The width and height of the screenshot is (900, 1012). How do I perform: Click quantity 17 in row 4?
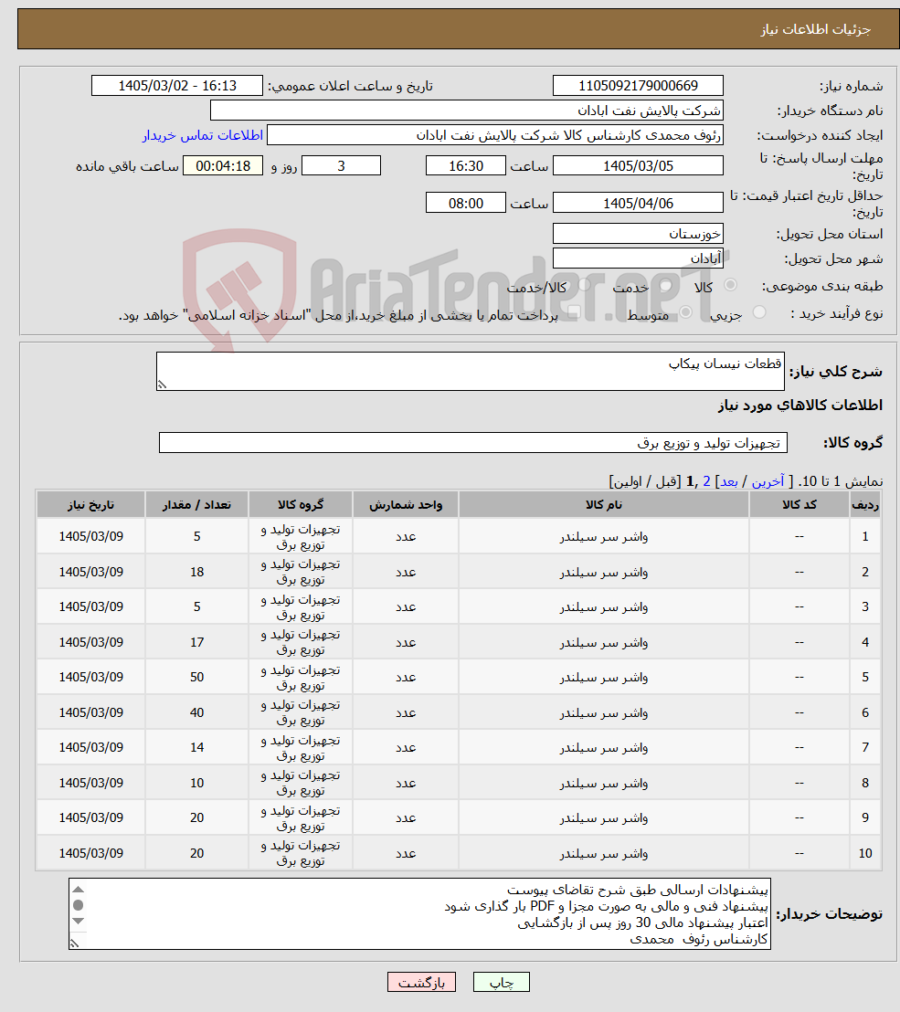[197, 642]
